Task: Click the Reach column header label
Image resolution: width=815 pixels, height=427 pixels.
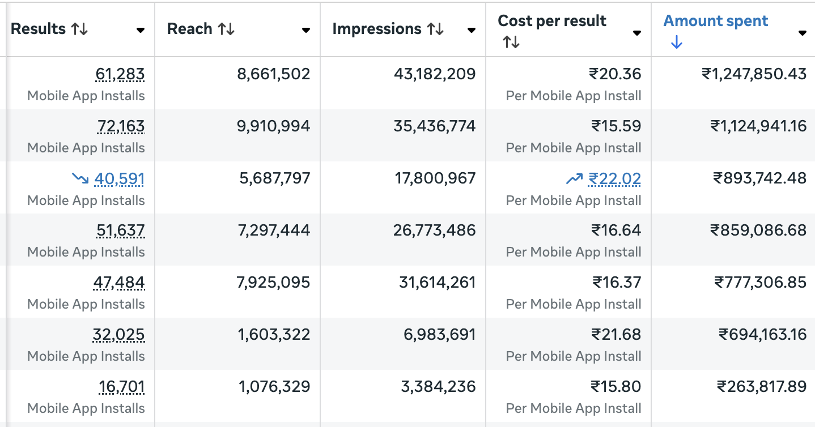Action: (x=190, y=29)
